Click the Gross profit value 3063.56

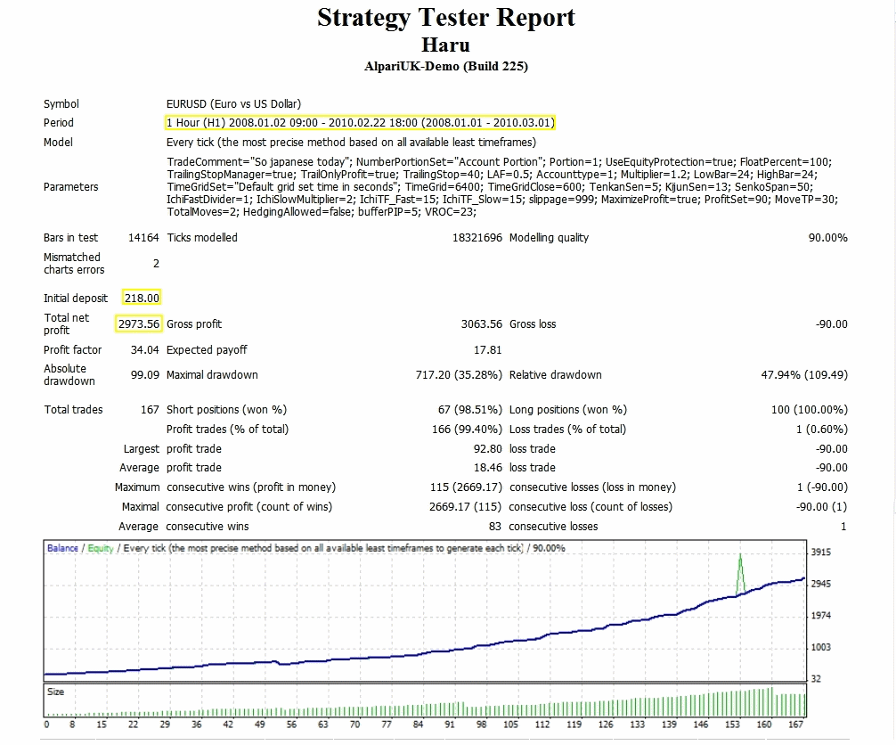pos(478,324)
